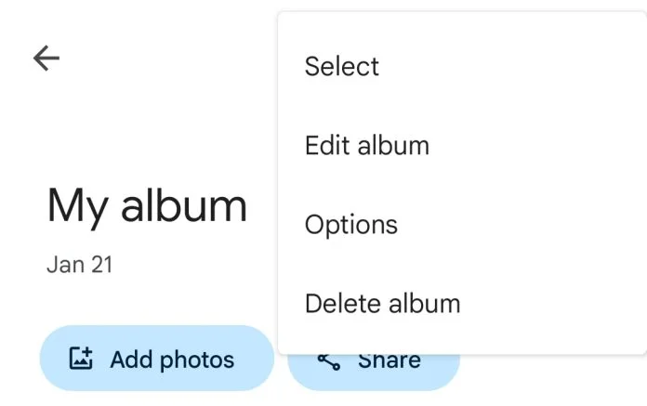Start selecting photos via Select entry
The height and width of the screenshot is (406, 647).
[x=462, y=66]
